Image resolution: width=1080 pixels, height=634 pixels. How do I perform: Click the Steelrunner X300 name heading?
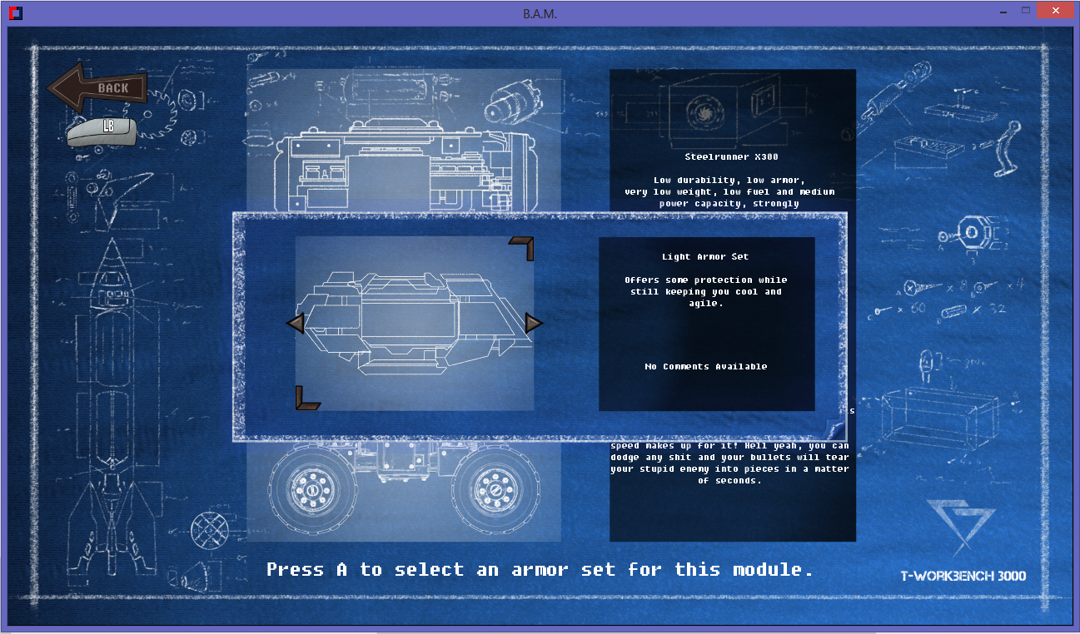731,156
